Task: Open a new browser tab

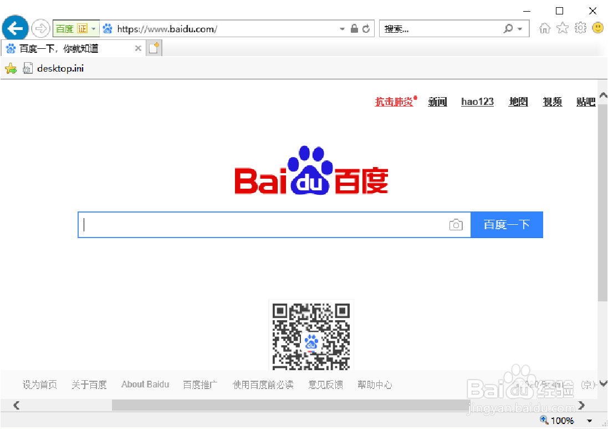Action: [x=154, y=48]
